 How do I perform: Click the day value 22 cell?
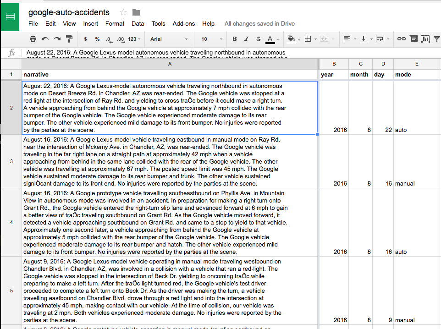click(383, 108)
